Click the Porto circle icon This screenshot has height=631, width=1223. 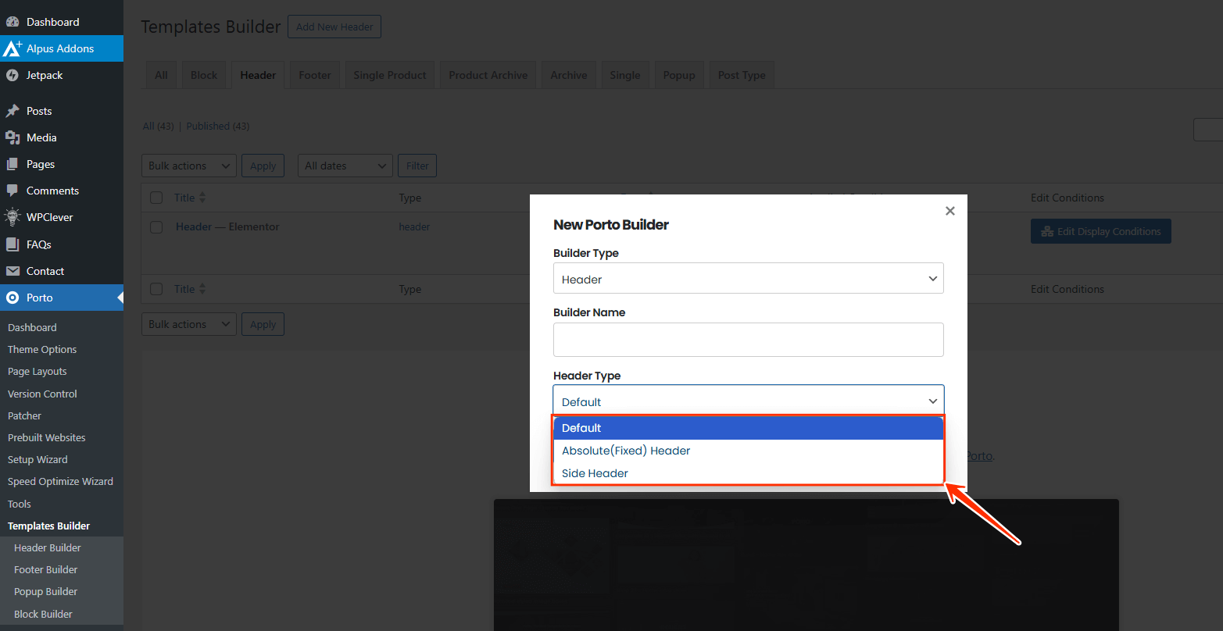13,298
